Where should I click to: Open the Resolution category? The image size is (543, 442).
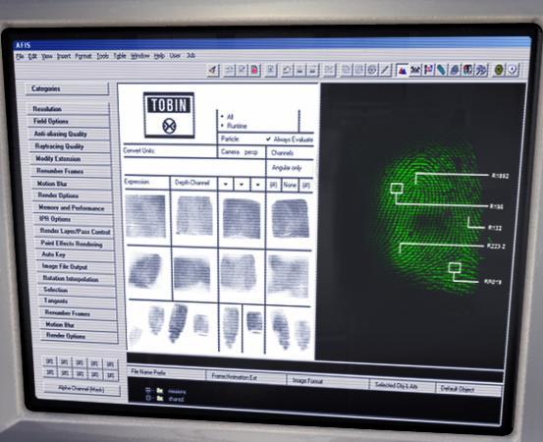68,109
